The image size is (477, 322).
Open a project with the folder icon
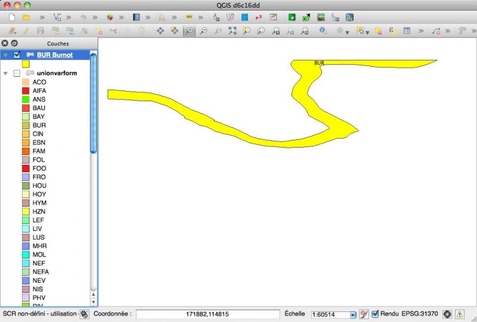pyautogui.click(x=26, y=17)
